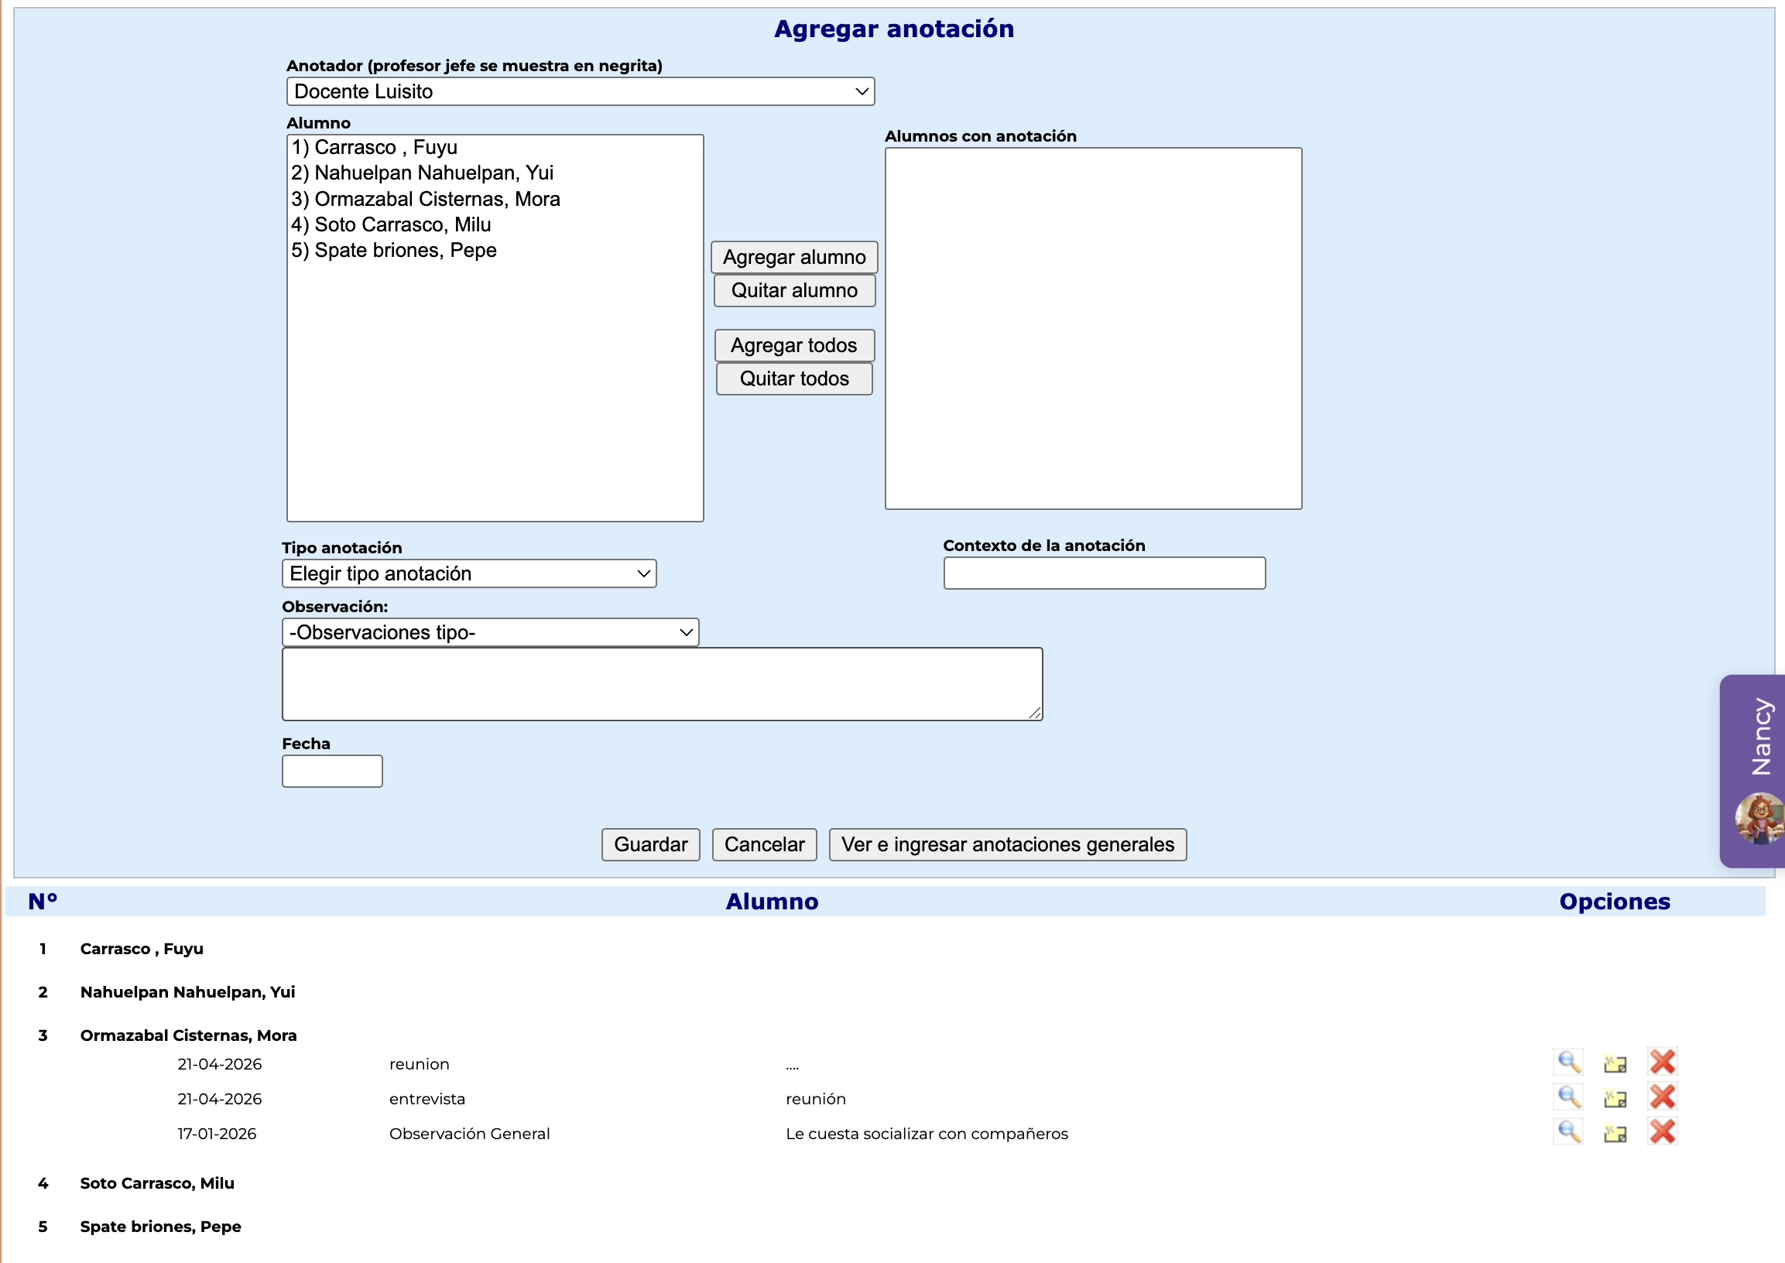Image resolution: width=1785 pixels, height=1263 pixels.
Task: Open the '-Observaciones tipo-' dropdown
Action: tap(490, 633)
